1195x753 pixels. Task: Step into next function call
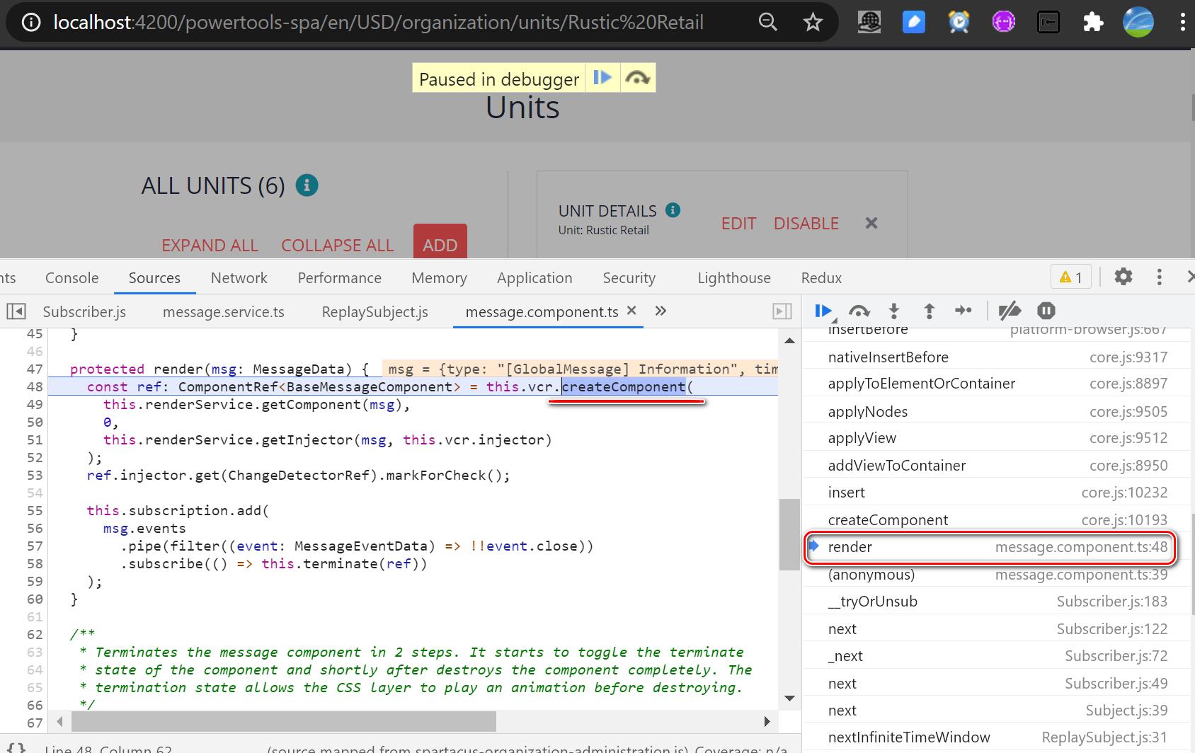click(x=894, y=311)
